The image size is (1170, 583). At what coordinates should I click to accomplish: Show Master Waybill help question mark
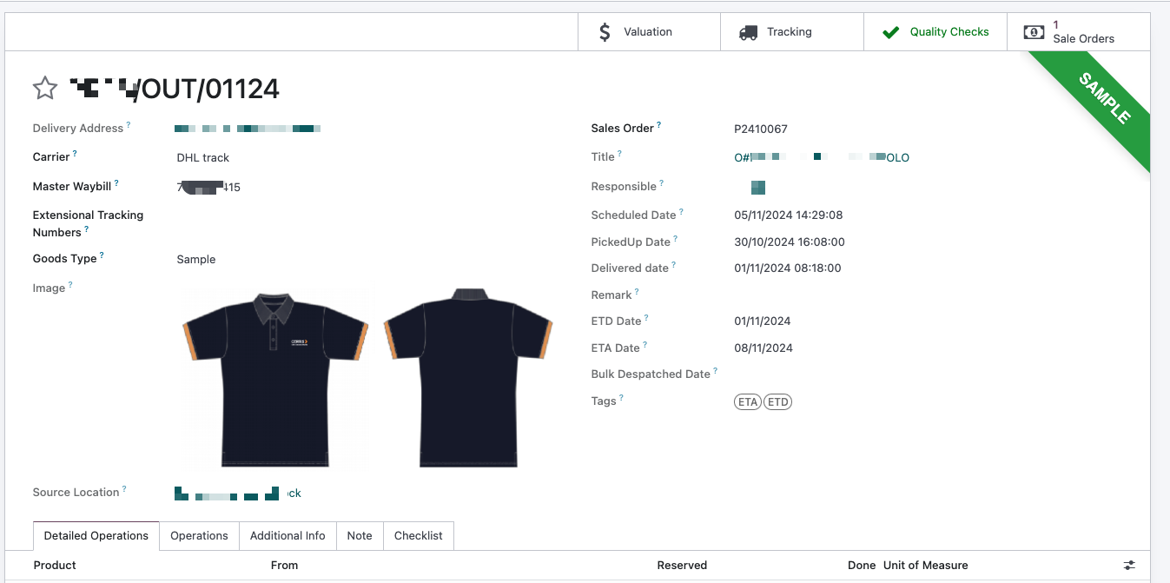pyautogui.click(x=116, y=183)
